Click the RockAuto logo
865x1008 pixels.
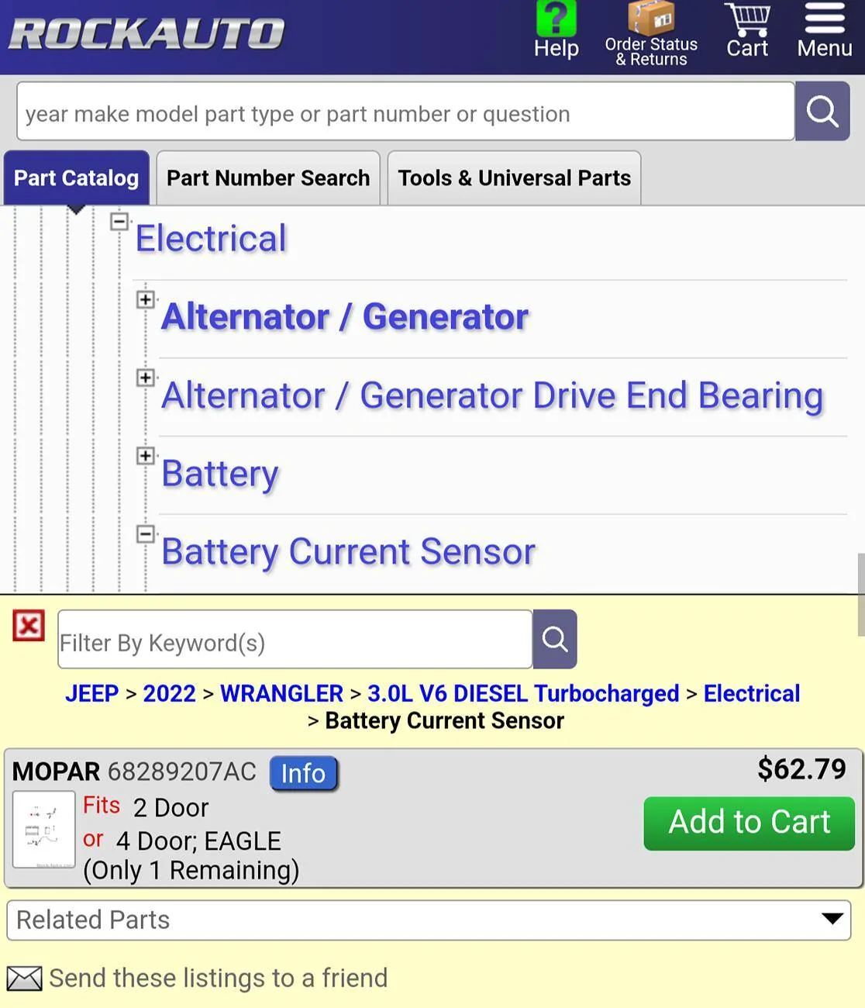pos(146,34)
